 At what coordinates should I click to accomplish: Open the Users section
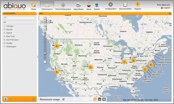(89, 6)
